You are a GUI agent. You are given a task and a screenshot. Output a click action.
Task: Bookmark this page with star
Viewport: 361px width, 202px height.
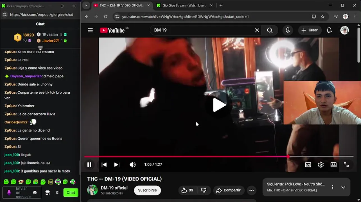[x=323, y=17]
